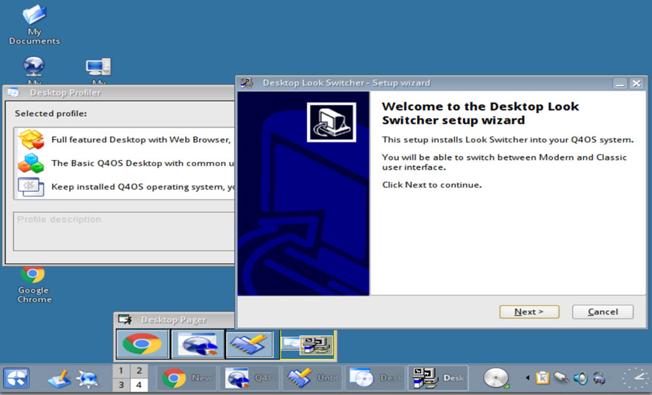Switch to browser desktop in Desktop Pager

(198, 344)
